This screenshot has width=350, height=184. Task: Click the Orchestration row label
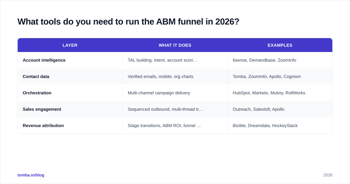(x=37, y=93)
